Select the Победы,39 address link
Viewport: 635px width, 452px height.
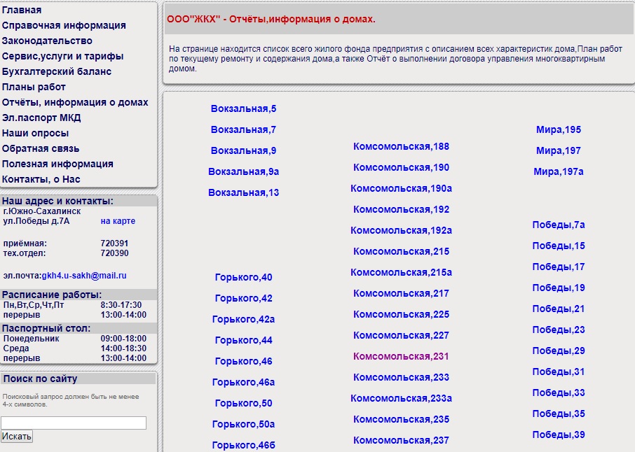[558, 435]
